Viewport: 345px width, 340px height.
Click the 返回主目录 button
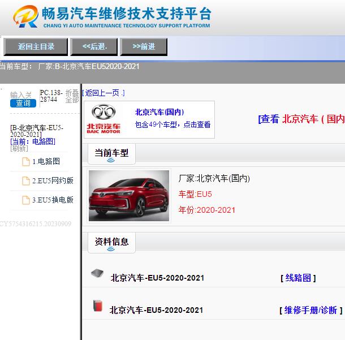tap(36, 46)
